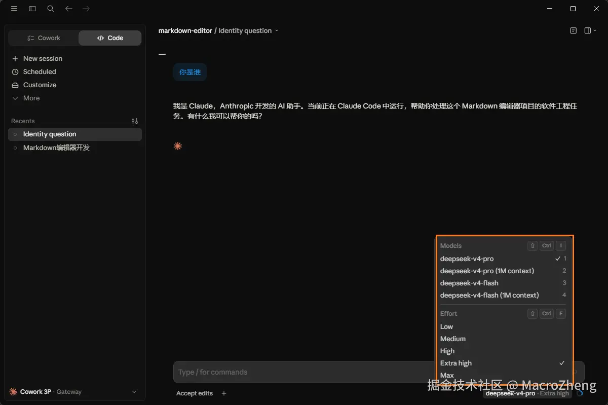Open the document view icon top right
608x405 pixels.
573,31
